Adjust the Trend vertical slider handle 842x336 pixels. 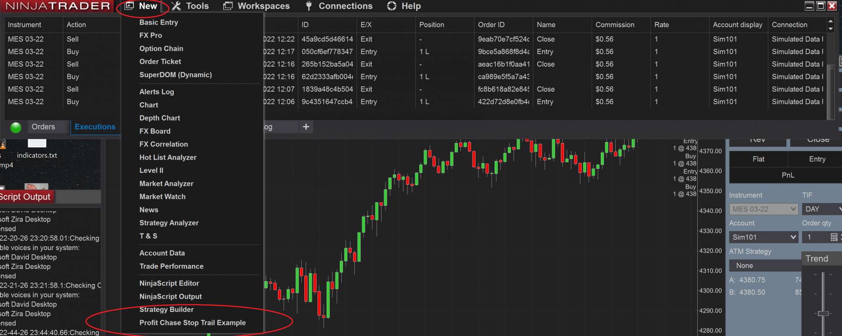coord(823,314)
